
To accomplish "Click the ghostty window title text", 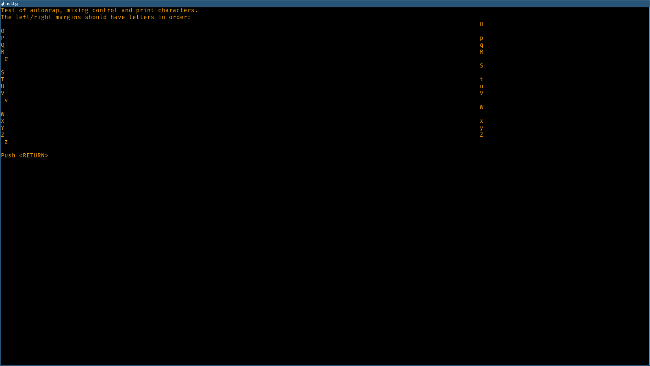I will coord(9,4).
